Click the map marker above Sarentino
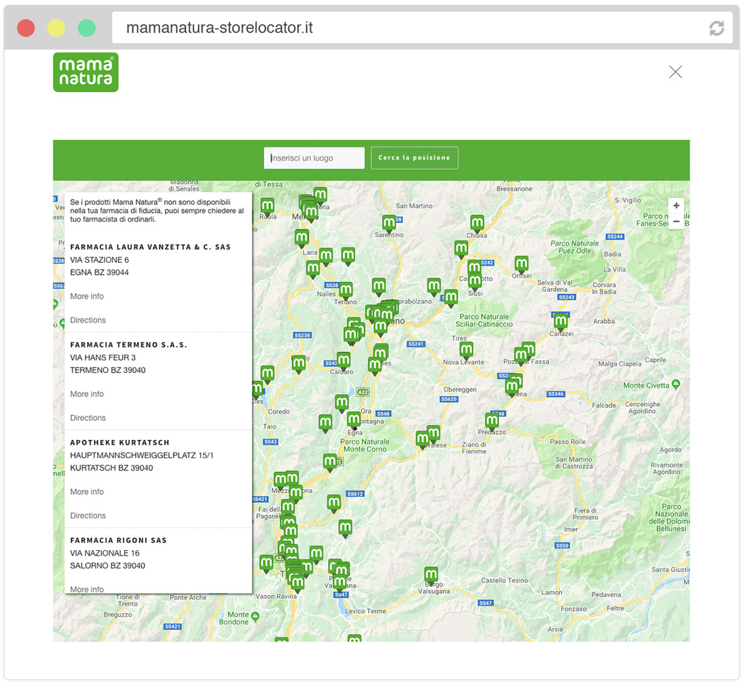The width and height of the screenshot is (743, 686). pyautogui.click(x=389, y=222)
